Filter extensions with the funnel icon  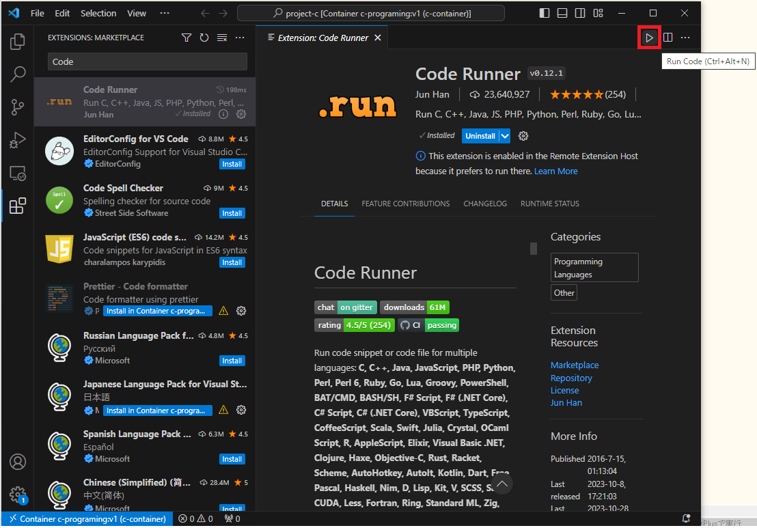coord(187,38)
